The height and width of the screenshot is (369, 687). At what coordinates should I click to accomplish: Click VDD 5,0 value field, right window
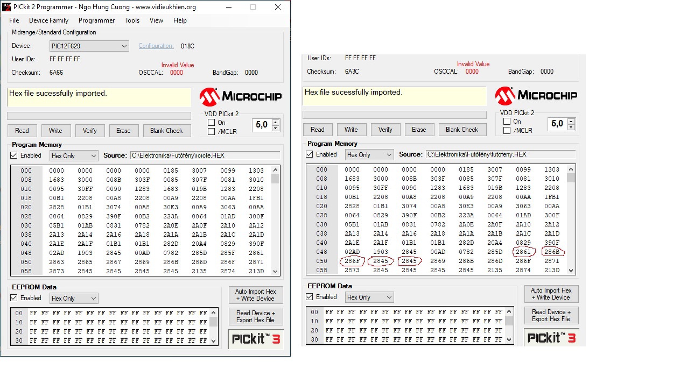coord(558,124)
